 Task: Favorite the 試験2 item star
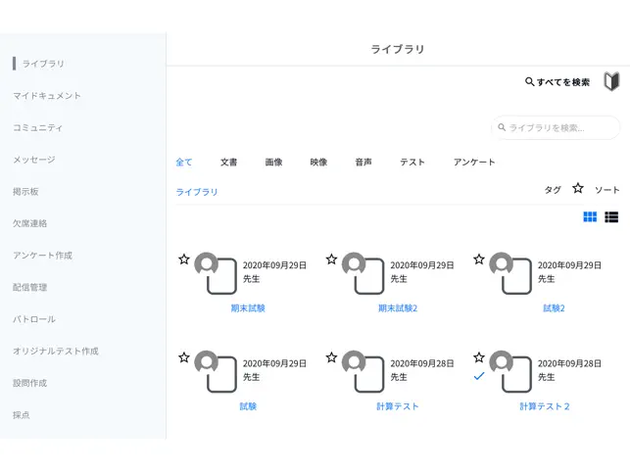[479, 260]
